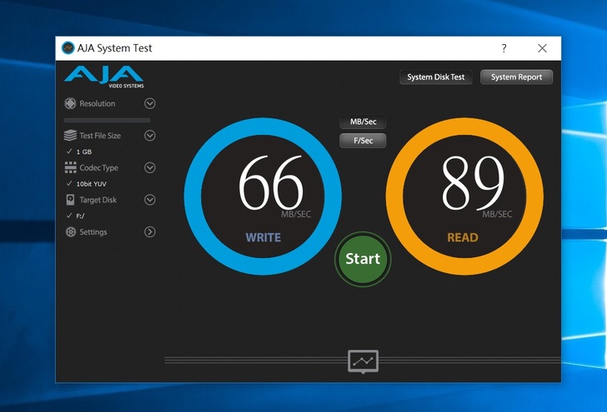Viewport: 607px width, 412px height.
Task: Expand the Codec Type dropdown arrow
Action: point(150,168)
